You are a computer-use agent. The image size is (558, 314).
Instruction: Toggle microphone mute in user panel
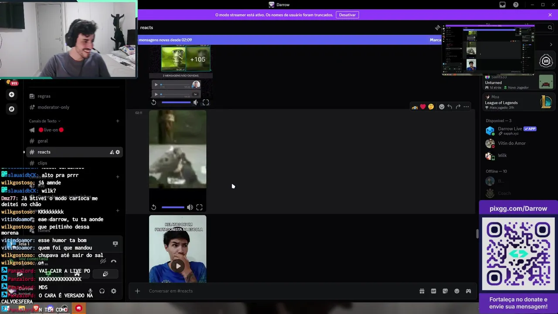click(x=90, y=291)
